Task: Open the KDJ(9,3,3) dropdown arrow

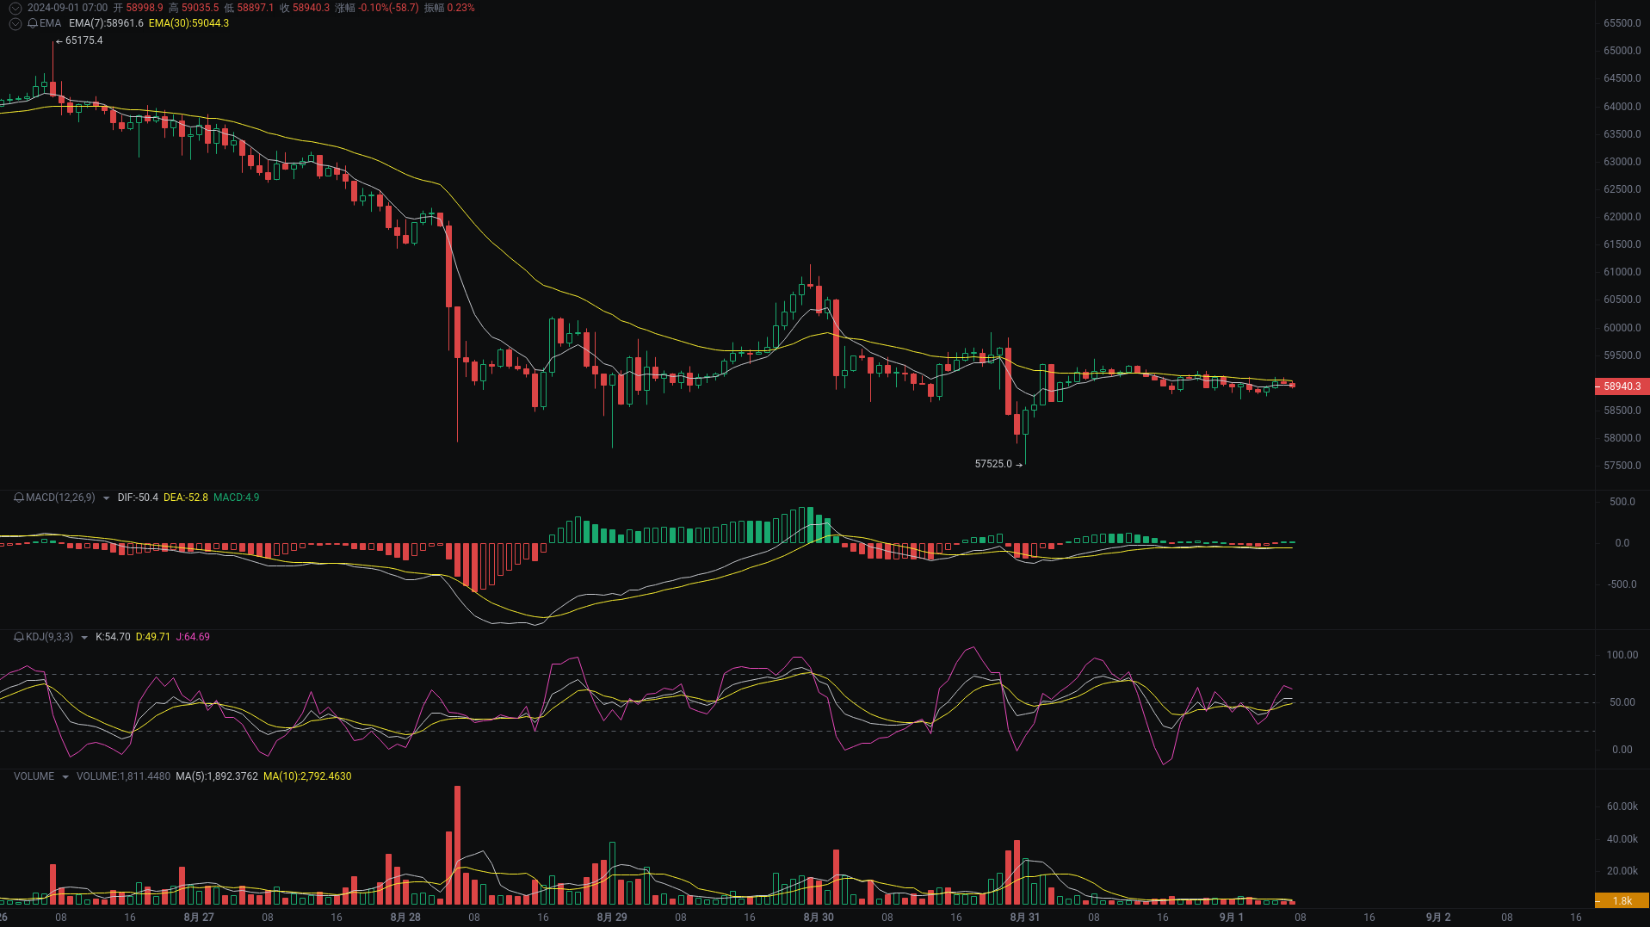Action: [x=83, y=637]
